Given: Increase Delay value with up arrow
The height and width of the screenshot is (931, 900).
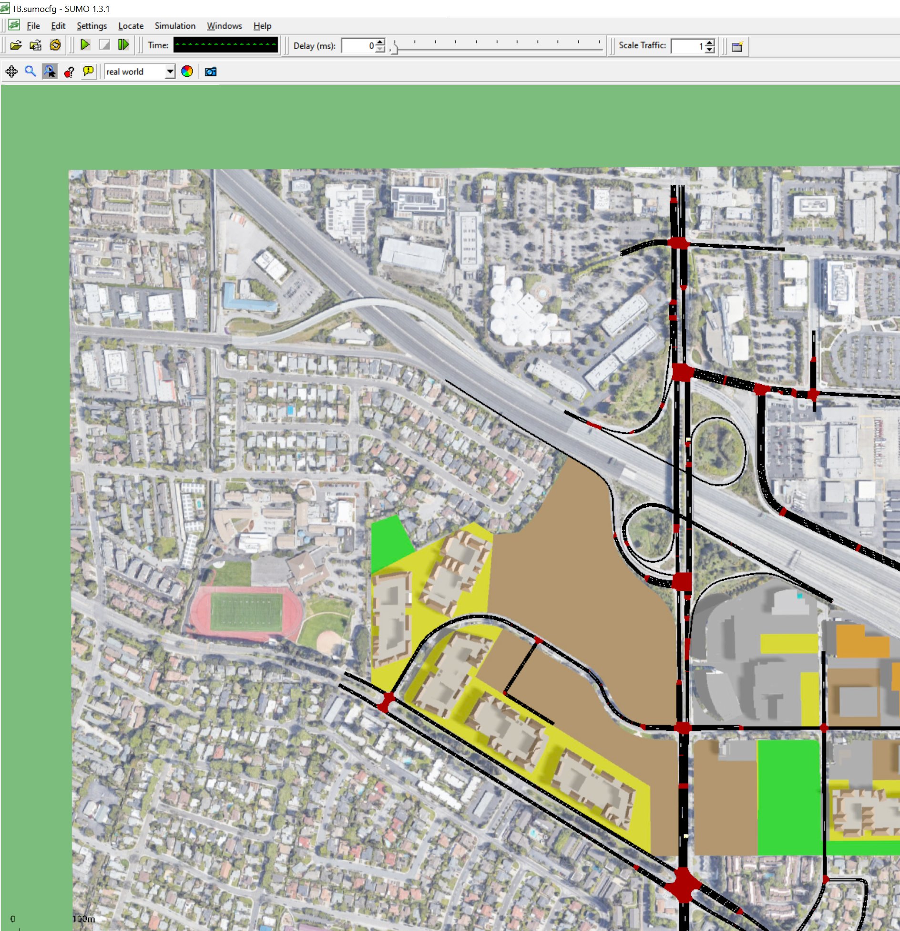Looking at the screenshot, I should point(380,42).
